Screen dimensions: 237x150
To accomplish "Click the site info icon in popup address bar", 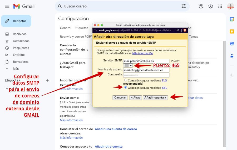I will [96, 30].
